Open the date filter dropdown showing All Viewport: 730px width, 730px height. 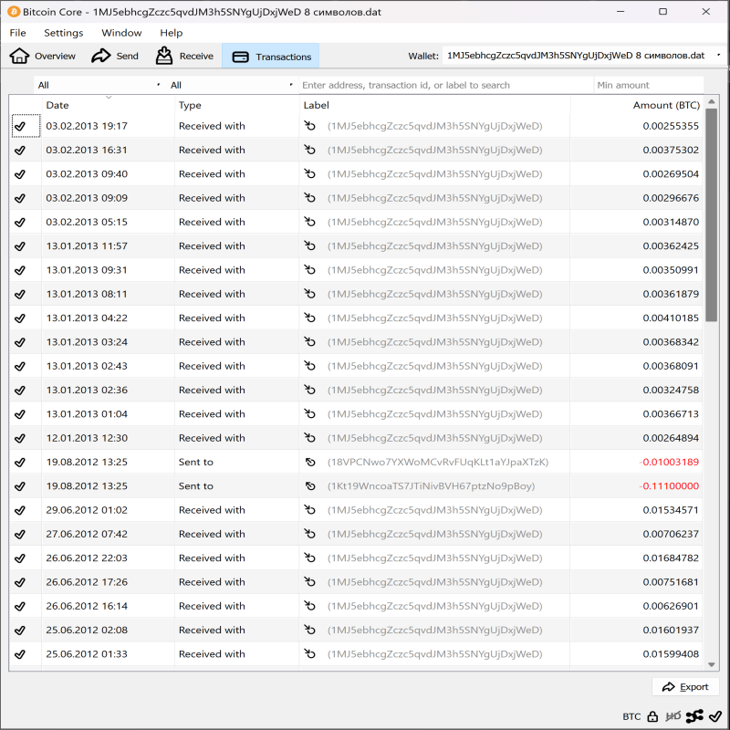99,85
